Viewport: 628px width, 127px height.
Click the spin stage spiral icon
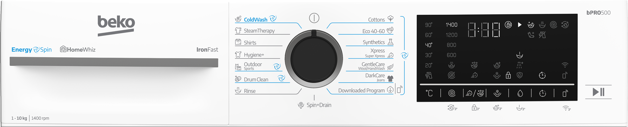554,25
